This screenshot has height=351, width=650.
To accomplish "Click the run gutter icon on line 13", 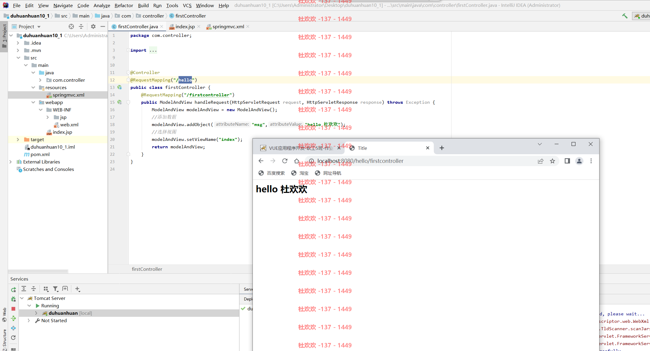I will tap(119, 87).
